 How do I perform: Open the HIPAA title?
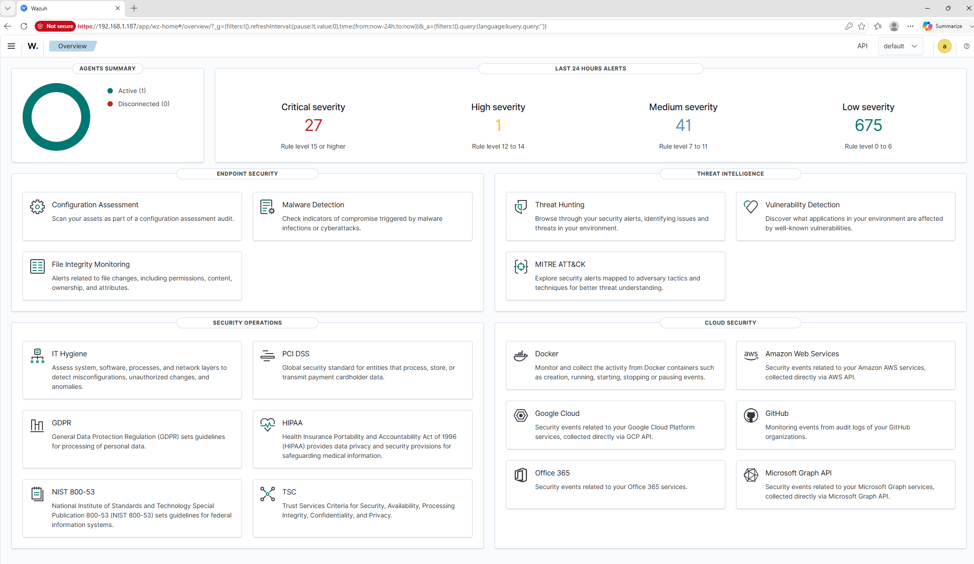click(292, 423)
